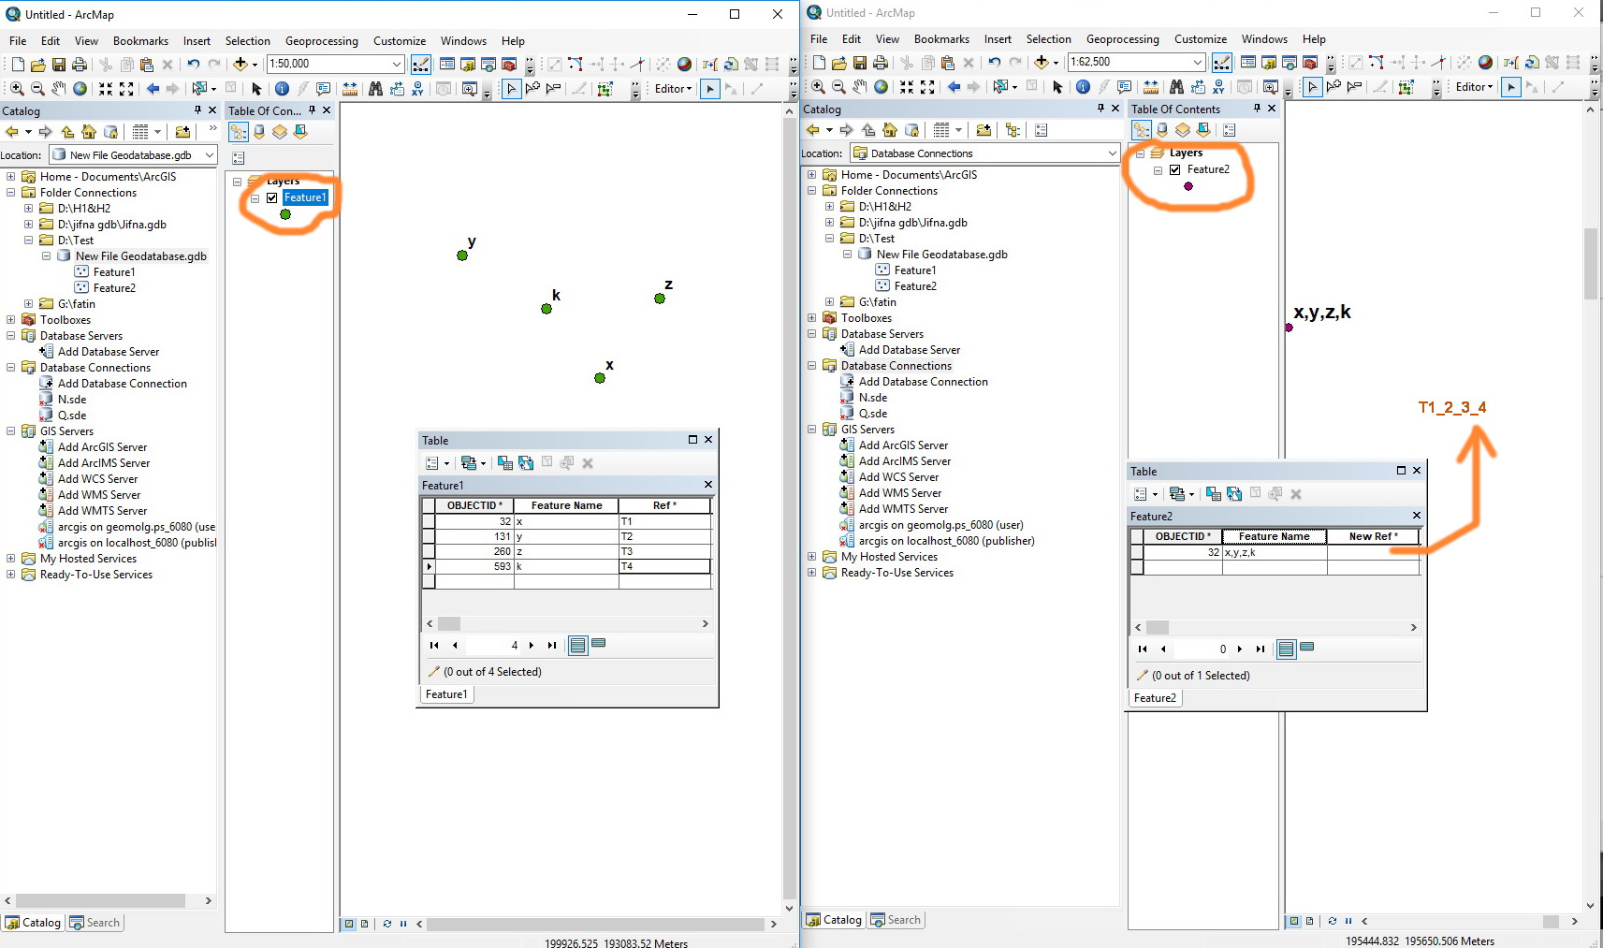The width and height of the screenshot is (1603, 948).
Task: Select Feature2 tab at table window bottom
Action: click(x=1155, y=698)
